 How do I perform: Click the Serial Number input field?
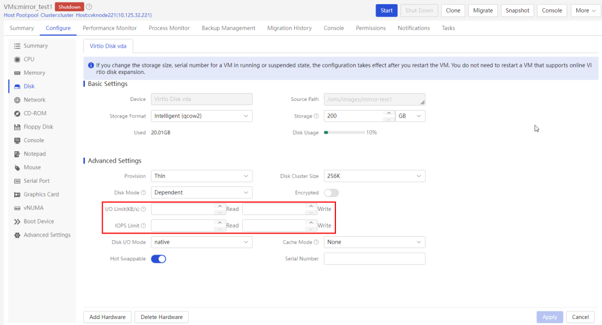click(x=374, y=259)
